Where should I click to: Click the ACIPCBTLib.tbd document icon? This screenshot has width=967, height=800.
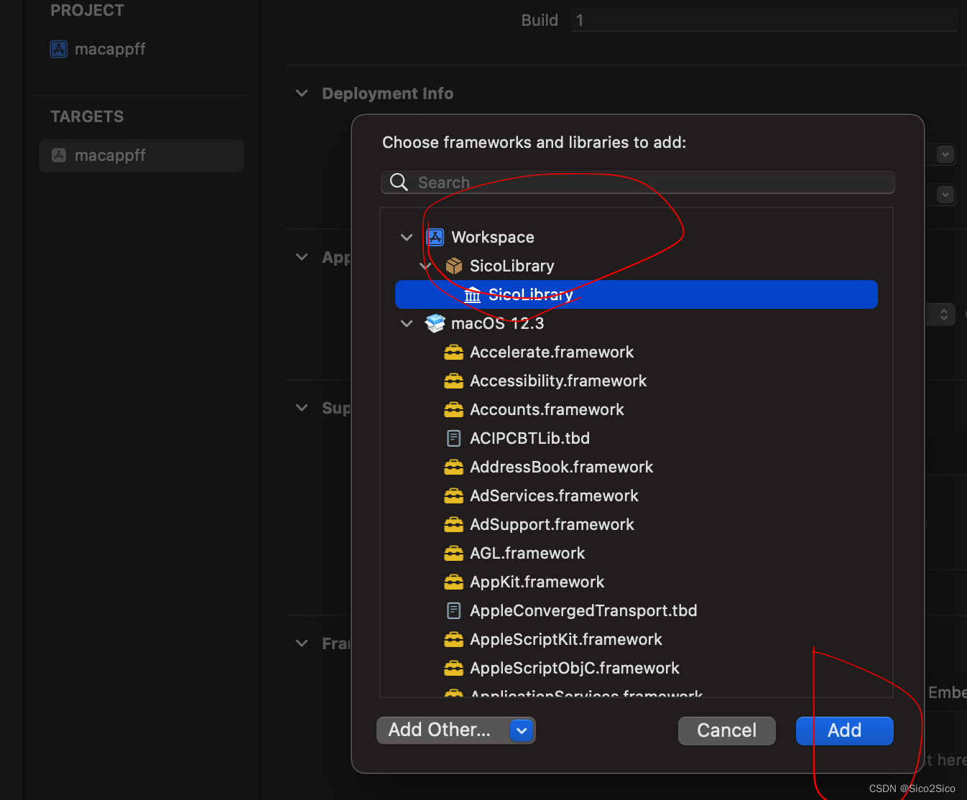[x=454, y=438]
